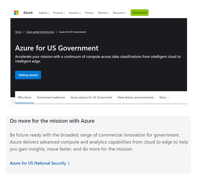This screenshot has width=199, height=177.
Task: Expand the Partners dropdown menu
Action: coord(104,13)
